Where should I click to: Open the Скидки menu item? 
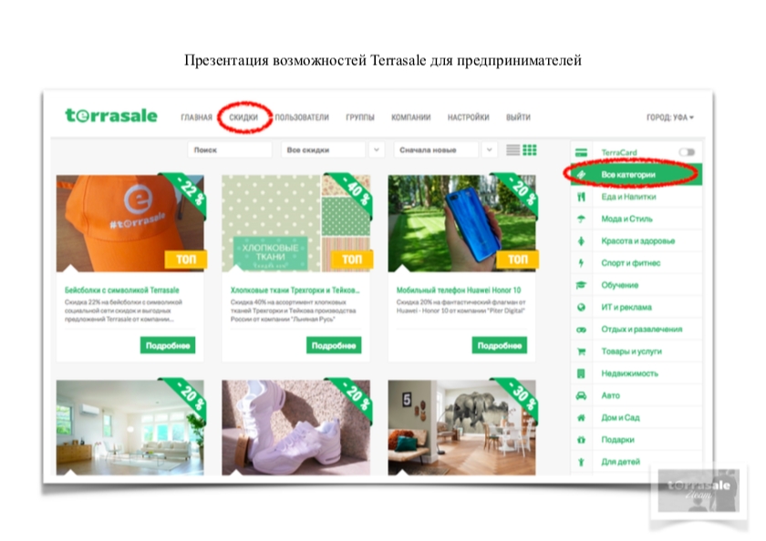coord(243,117)
